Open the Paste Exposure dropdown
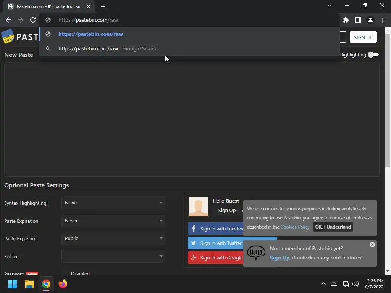391x293 pixels. click(113, 238)
